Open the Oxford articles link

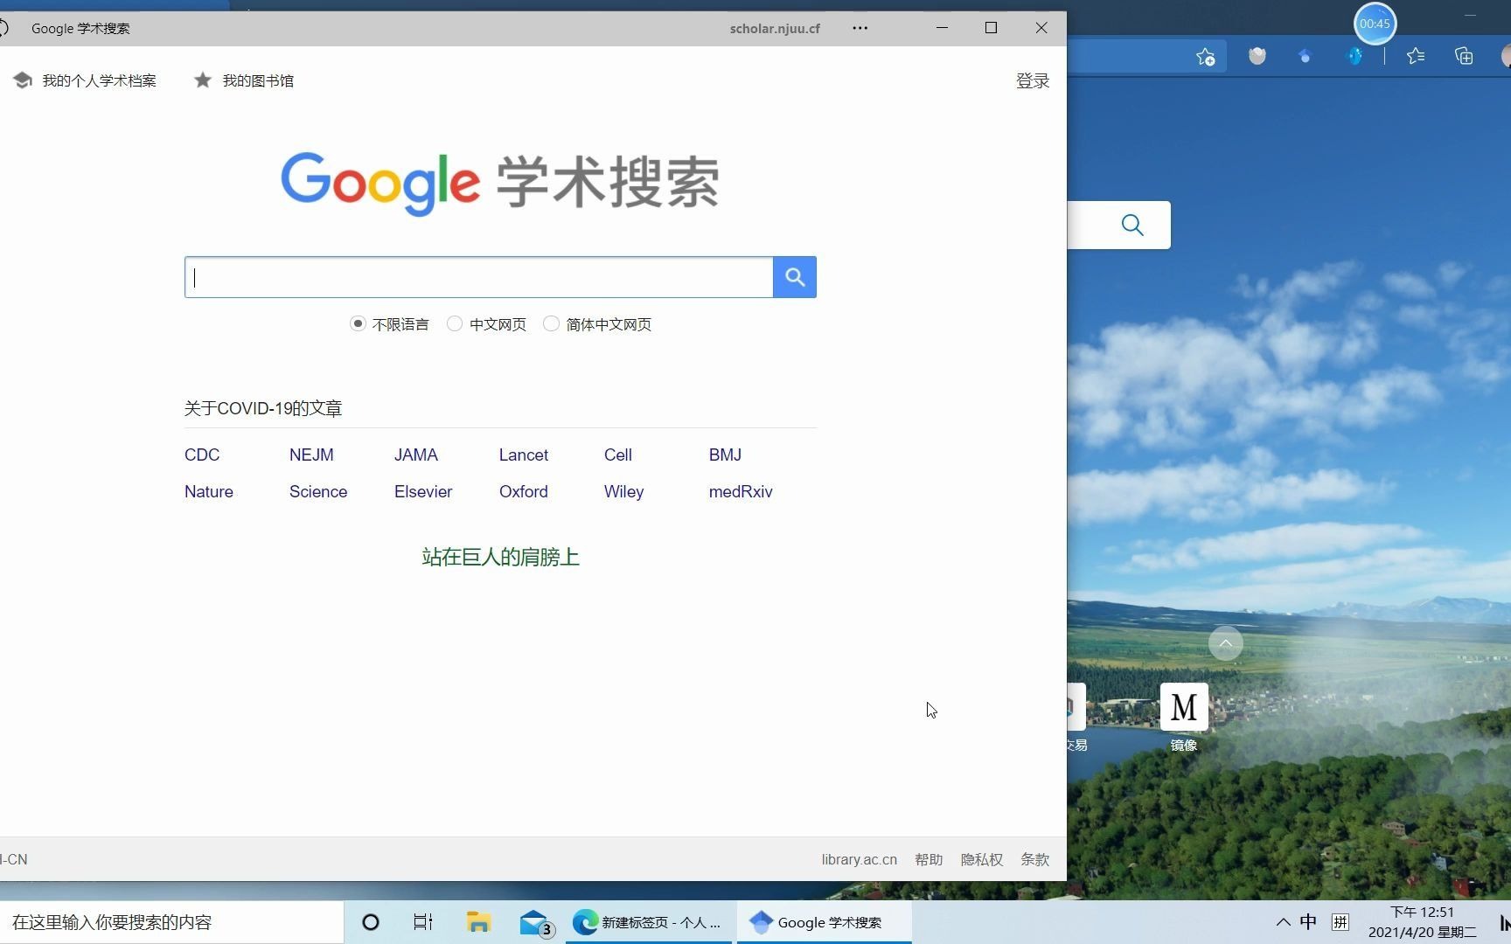tap(524, 492)
